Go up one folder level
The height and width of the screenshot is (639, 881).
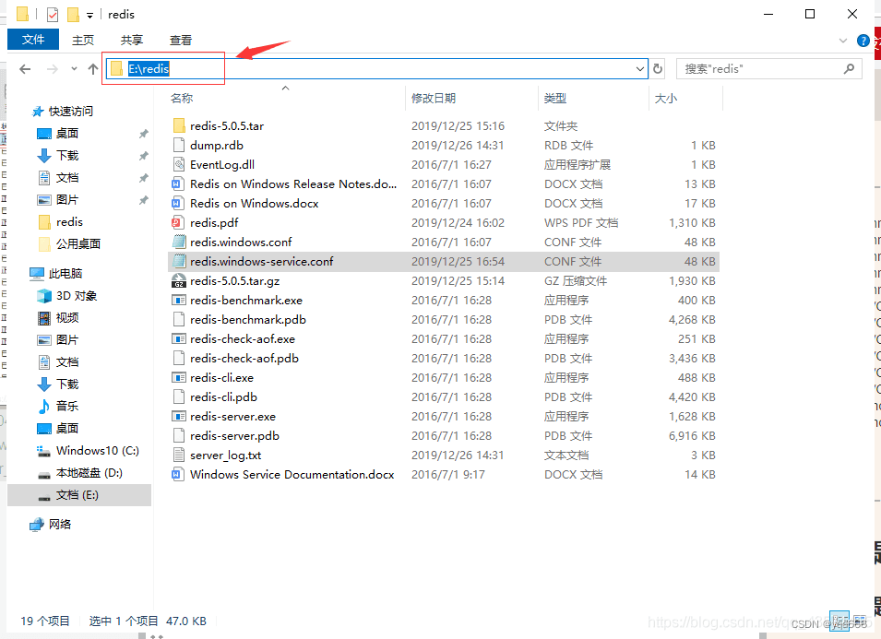93,69
